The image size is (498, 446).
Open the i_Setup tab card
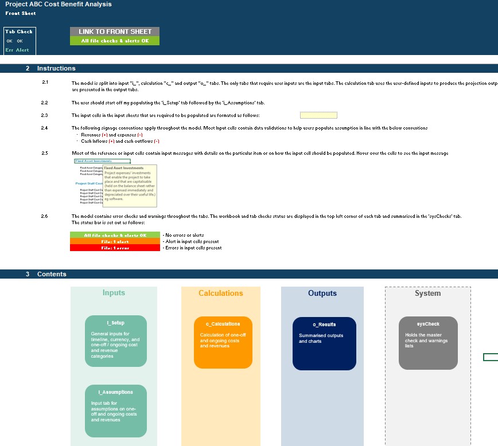coord(116,341)
